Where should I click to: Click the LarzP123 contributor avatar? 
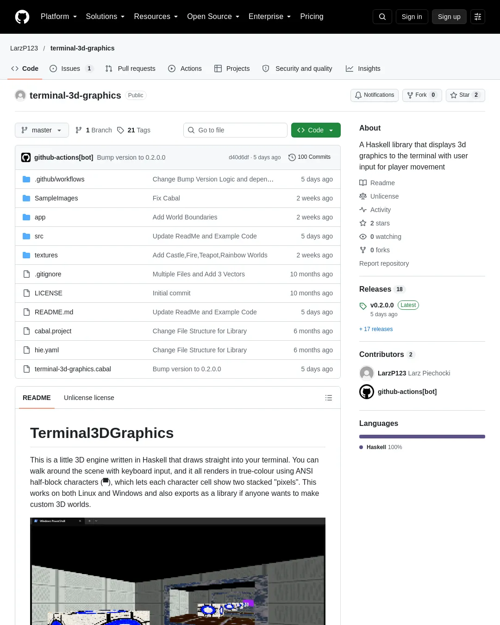pyautogui.click(x=367, y=373)
